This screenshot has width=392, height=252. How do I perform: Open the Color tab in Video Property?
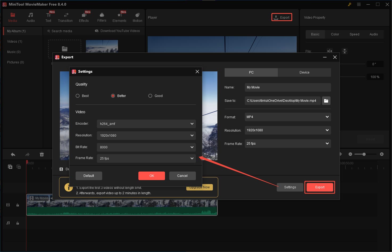tap(335, 34)
